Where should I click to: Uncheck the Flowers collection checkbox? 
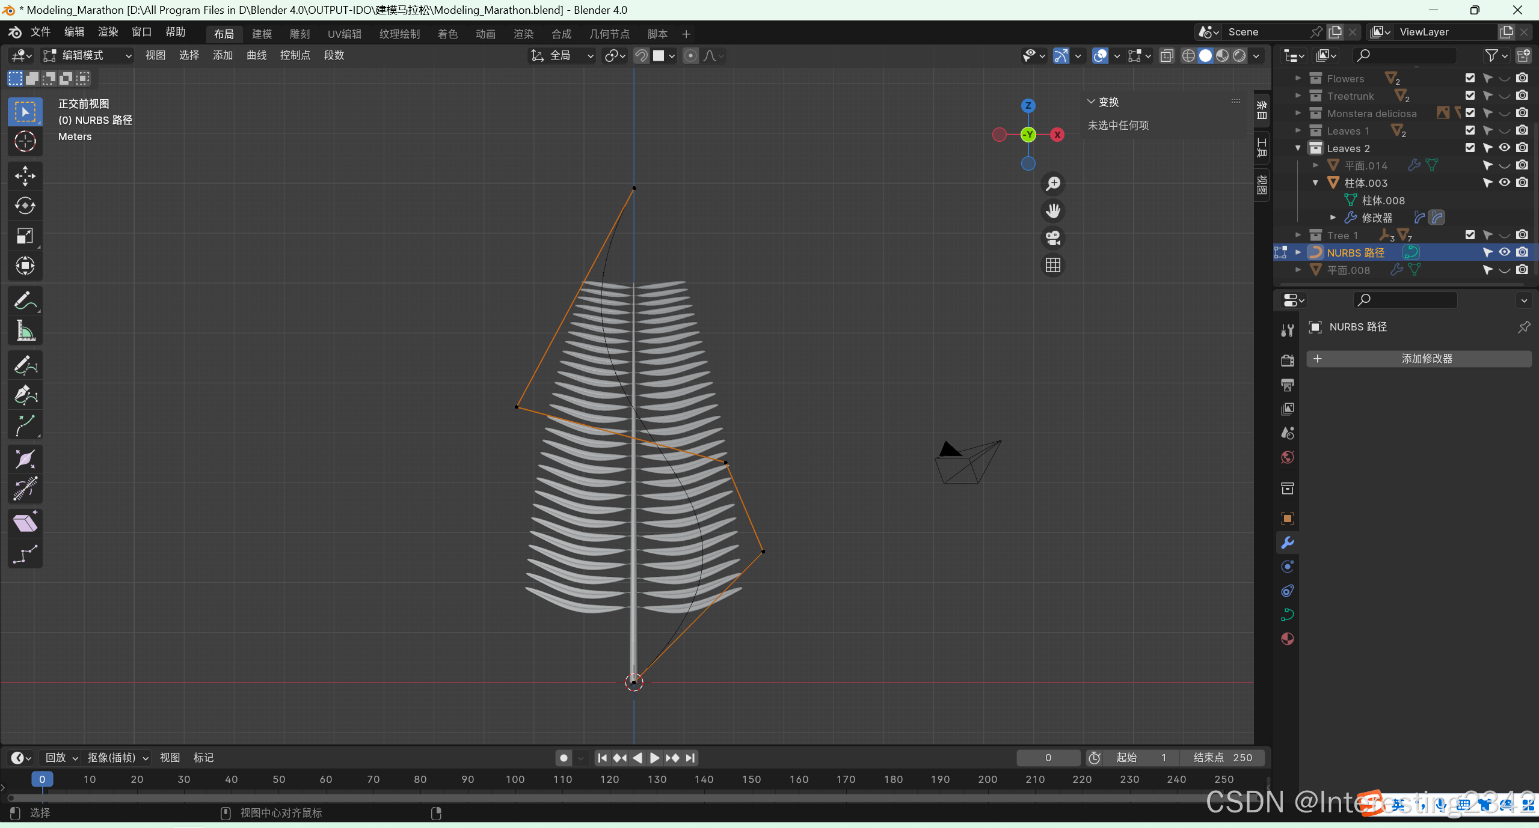click(1470, 78)
